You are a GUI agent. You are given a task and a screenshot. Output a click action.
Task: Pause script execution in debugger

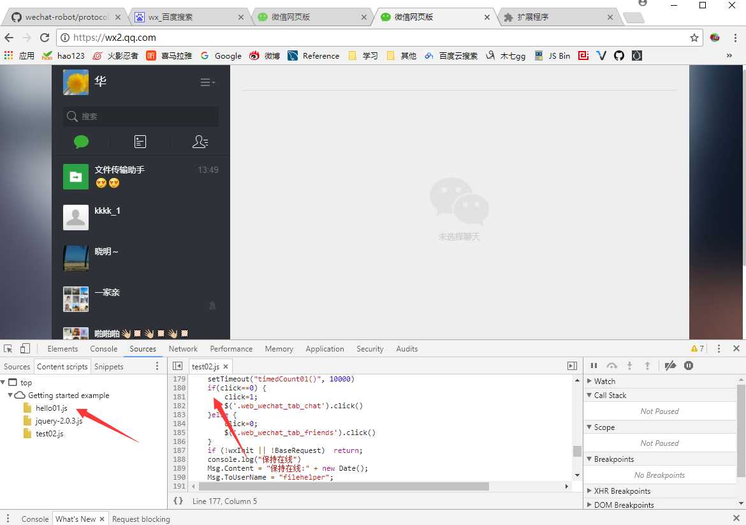coord(594,366)
